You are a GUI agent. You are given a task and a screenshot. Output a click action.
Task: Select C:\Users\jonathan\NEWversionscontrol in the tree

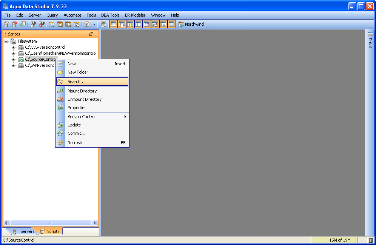(61, 53)
